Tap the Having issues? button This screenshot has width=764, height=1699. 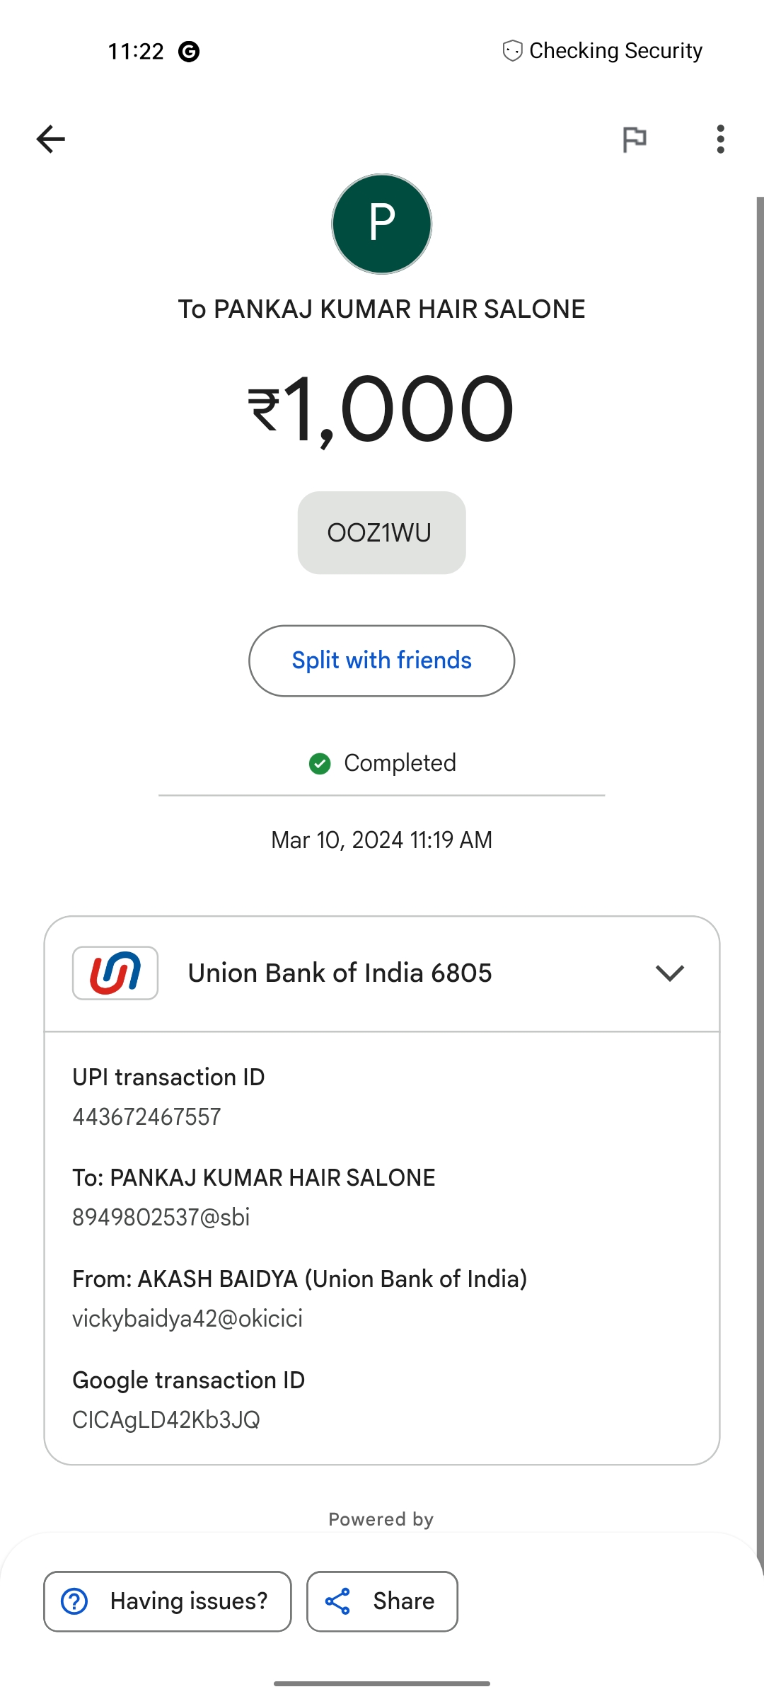pos(168,1601)
